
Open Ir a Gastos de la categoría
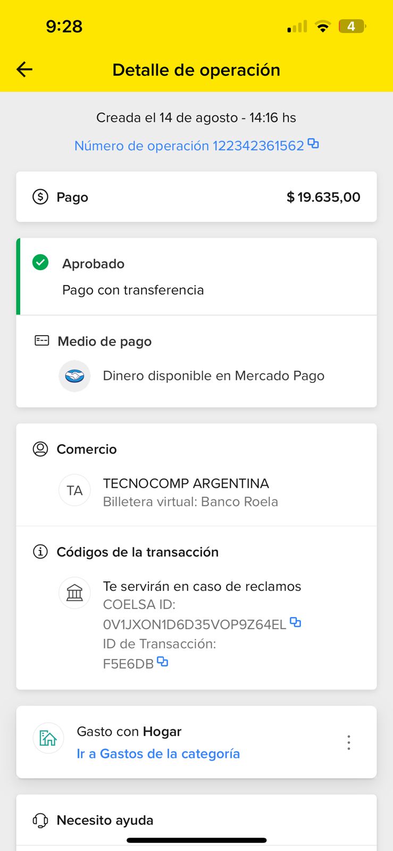(x=158, y=754)
